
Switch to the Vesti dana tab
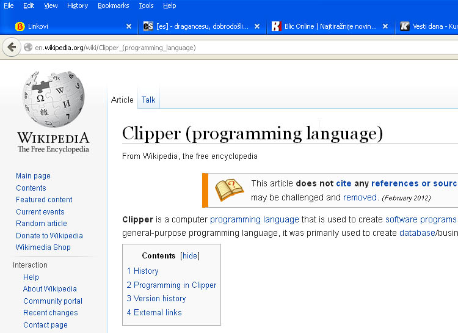(427, 26)
